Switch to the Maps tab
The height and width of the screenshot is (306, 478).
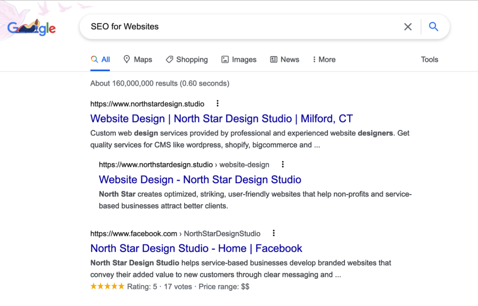[x=138, y=59]
